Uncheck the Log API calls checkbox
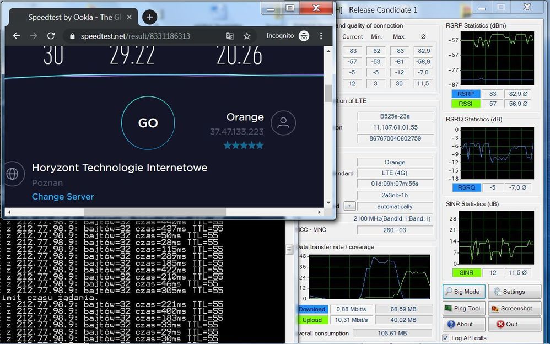Screen dimensions: 550x344 (446, 338)
